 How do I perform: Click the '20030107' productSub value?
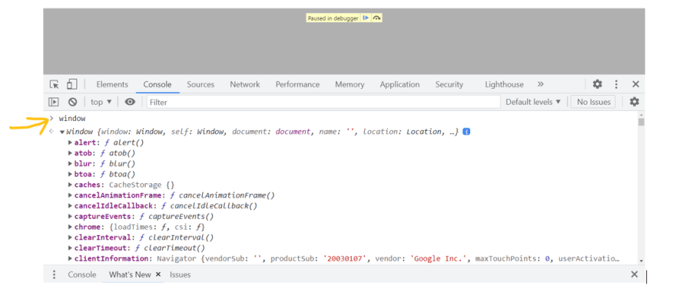pos(345,258)
